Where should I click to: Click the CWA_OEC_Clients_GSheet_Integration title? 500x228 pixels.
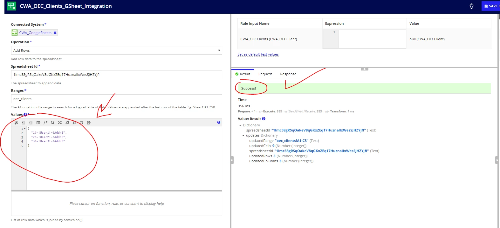[66, 6]
